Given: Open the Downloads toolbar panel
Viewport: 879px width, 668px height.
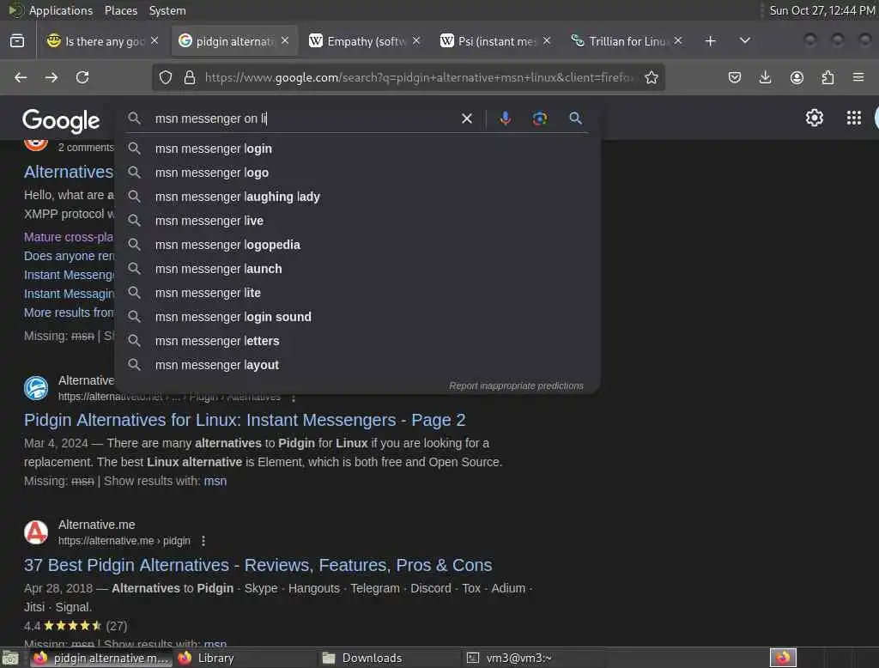Looking at the screenshot, I should [765, 77].
